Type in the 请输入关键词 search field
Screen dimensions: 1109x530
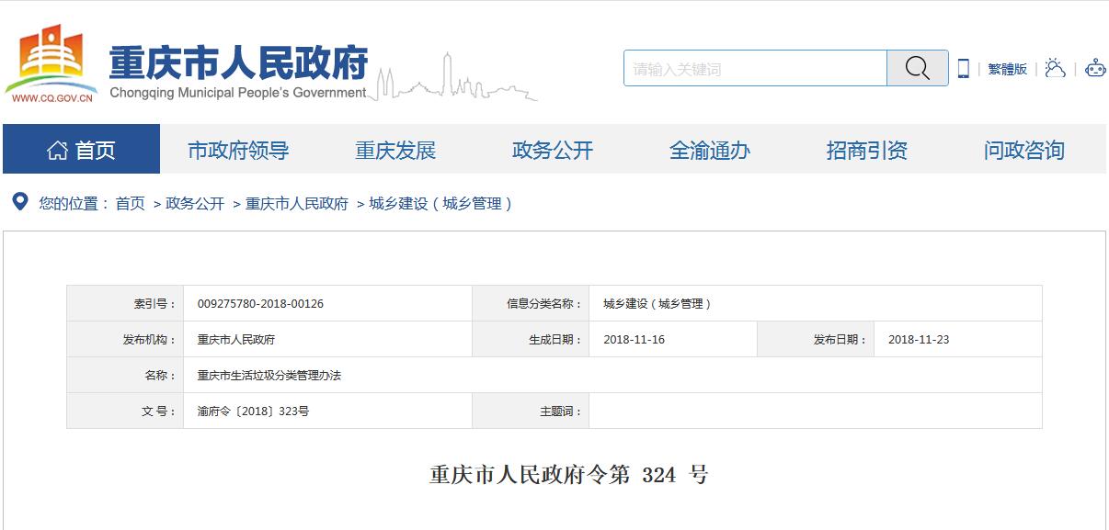click(x=755, y=69)
